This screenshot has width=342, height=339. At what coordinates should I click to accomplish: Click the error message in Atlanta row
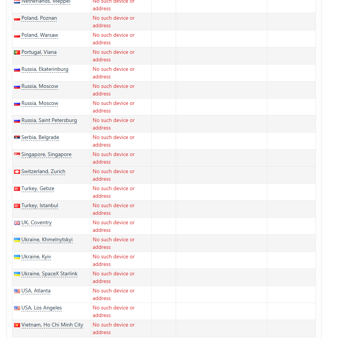tap(114, 295)
